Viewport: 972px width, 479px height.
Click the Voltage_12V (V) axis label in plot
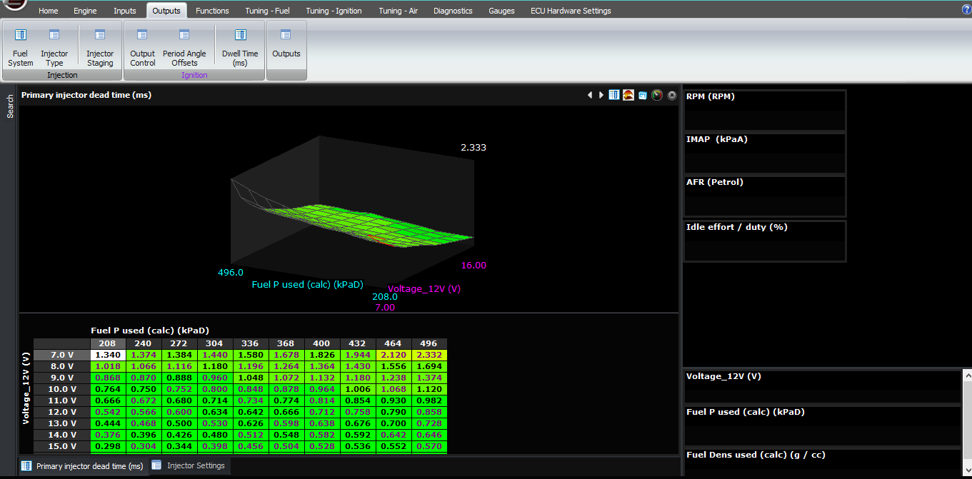(424, 289)
